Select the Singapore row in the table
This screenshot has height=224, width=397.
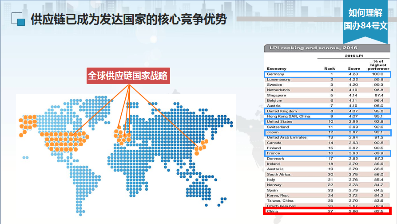point(327,95)
